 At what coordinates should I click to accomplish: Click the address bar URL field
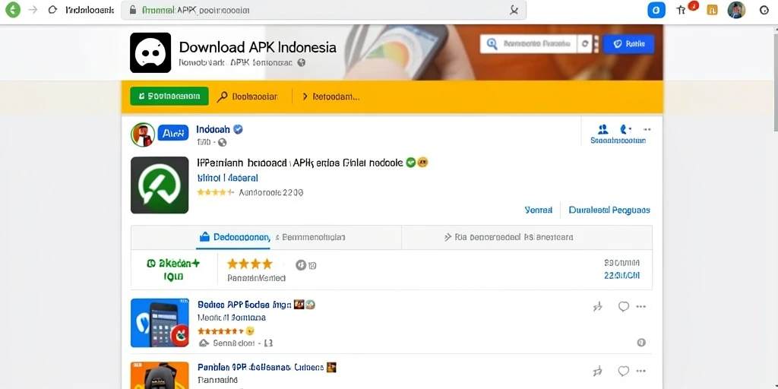click(x=324, y=10)
